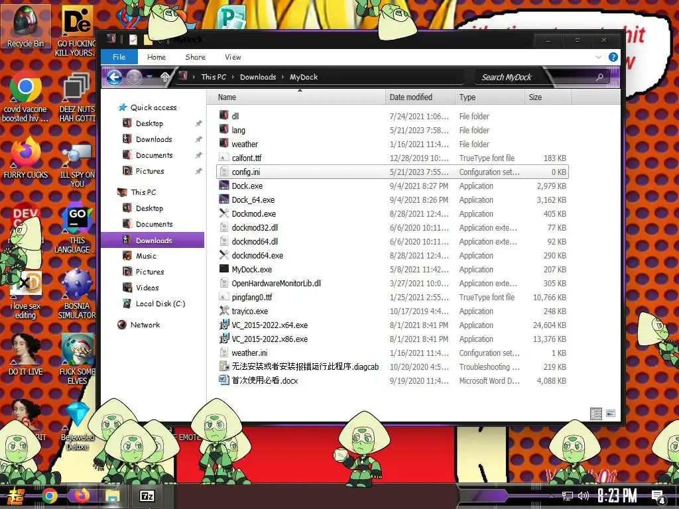Select the Dock.exe application icon
679x509 pixels.
(x=224, y=186)
